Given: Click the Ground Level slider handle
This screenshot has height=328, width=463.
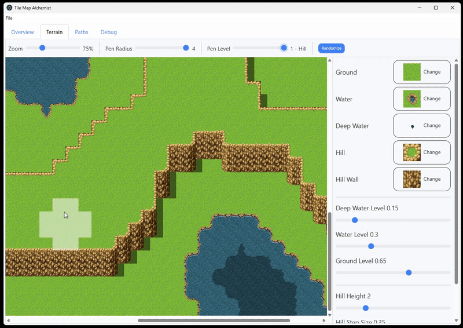Looking at the screenshot, I should pyautogui.click(x=409, y=273).
